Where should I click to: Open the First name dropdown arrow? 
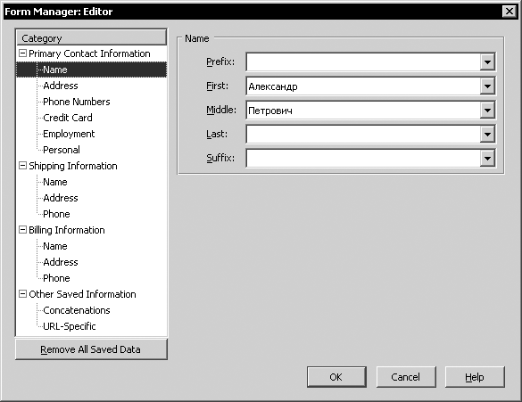487,86
